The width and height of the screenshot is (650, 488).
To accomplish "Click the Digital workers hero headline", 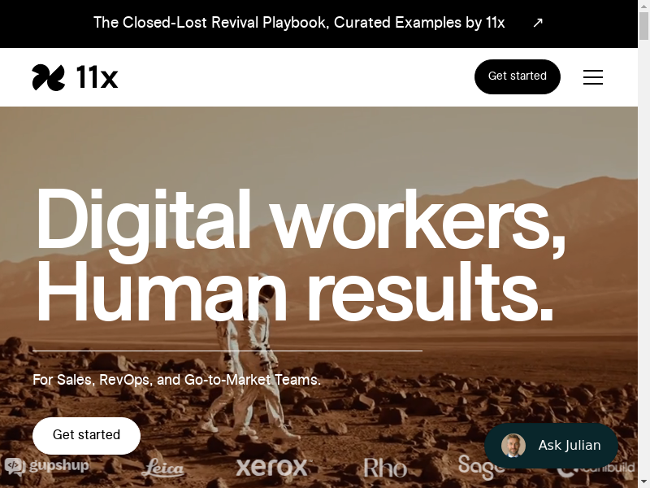I will [301, 255].
